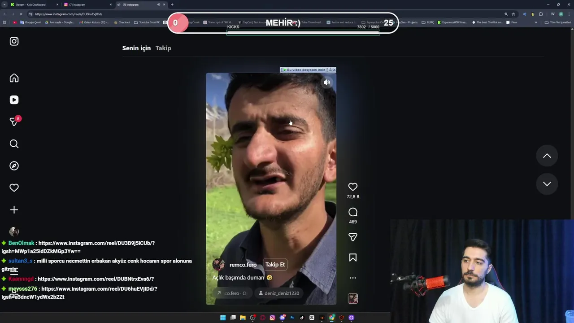Open Google Çeviri bookmark
The width and height of the screenshot is (574, 323).
tap(30, 22)
